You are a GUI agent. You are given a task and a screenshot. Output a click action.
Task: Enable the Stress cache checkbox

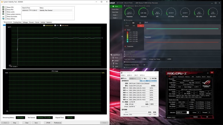point(6,12)
